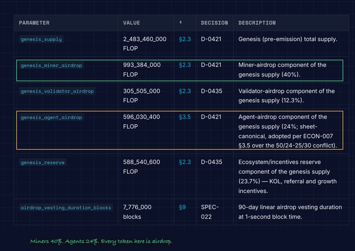Click D-0435 in the genesis_reserve row

tap(211, 162)
